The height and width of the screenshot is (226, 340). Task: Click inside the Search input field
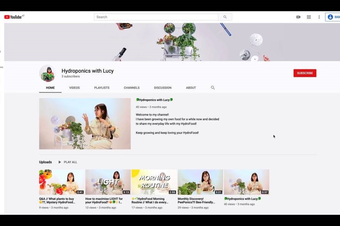coord(156,17)
